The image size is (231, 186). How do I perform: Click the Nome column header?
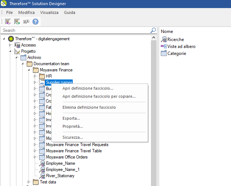(167, 31)
